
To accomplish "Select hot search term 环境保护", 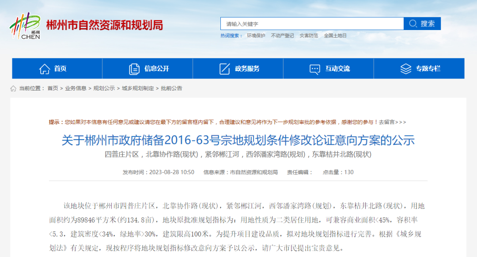I will [x=256, y=36].
